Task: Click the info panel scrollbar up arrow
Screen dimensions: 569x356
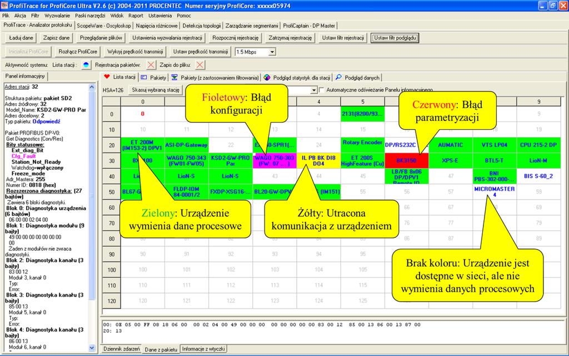Action: point(92,87)
